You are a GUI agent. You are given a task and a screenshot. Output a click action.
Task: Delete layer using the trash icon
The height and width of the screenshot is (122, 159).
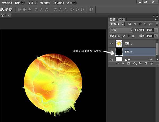coord(151,64)
